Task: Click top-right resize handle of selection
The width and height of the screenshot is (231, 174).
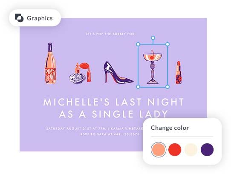Action: (x=167, y=44)
